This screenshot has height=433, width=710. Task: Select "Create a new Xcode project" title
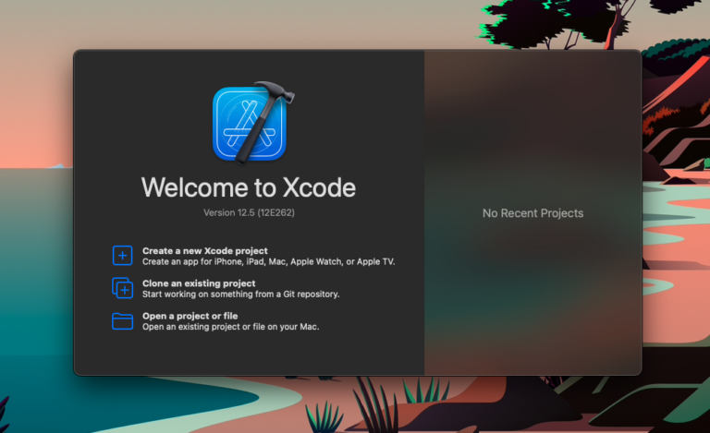204,251
